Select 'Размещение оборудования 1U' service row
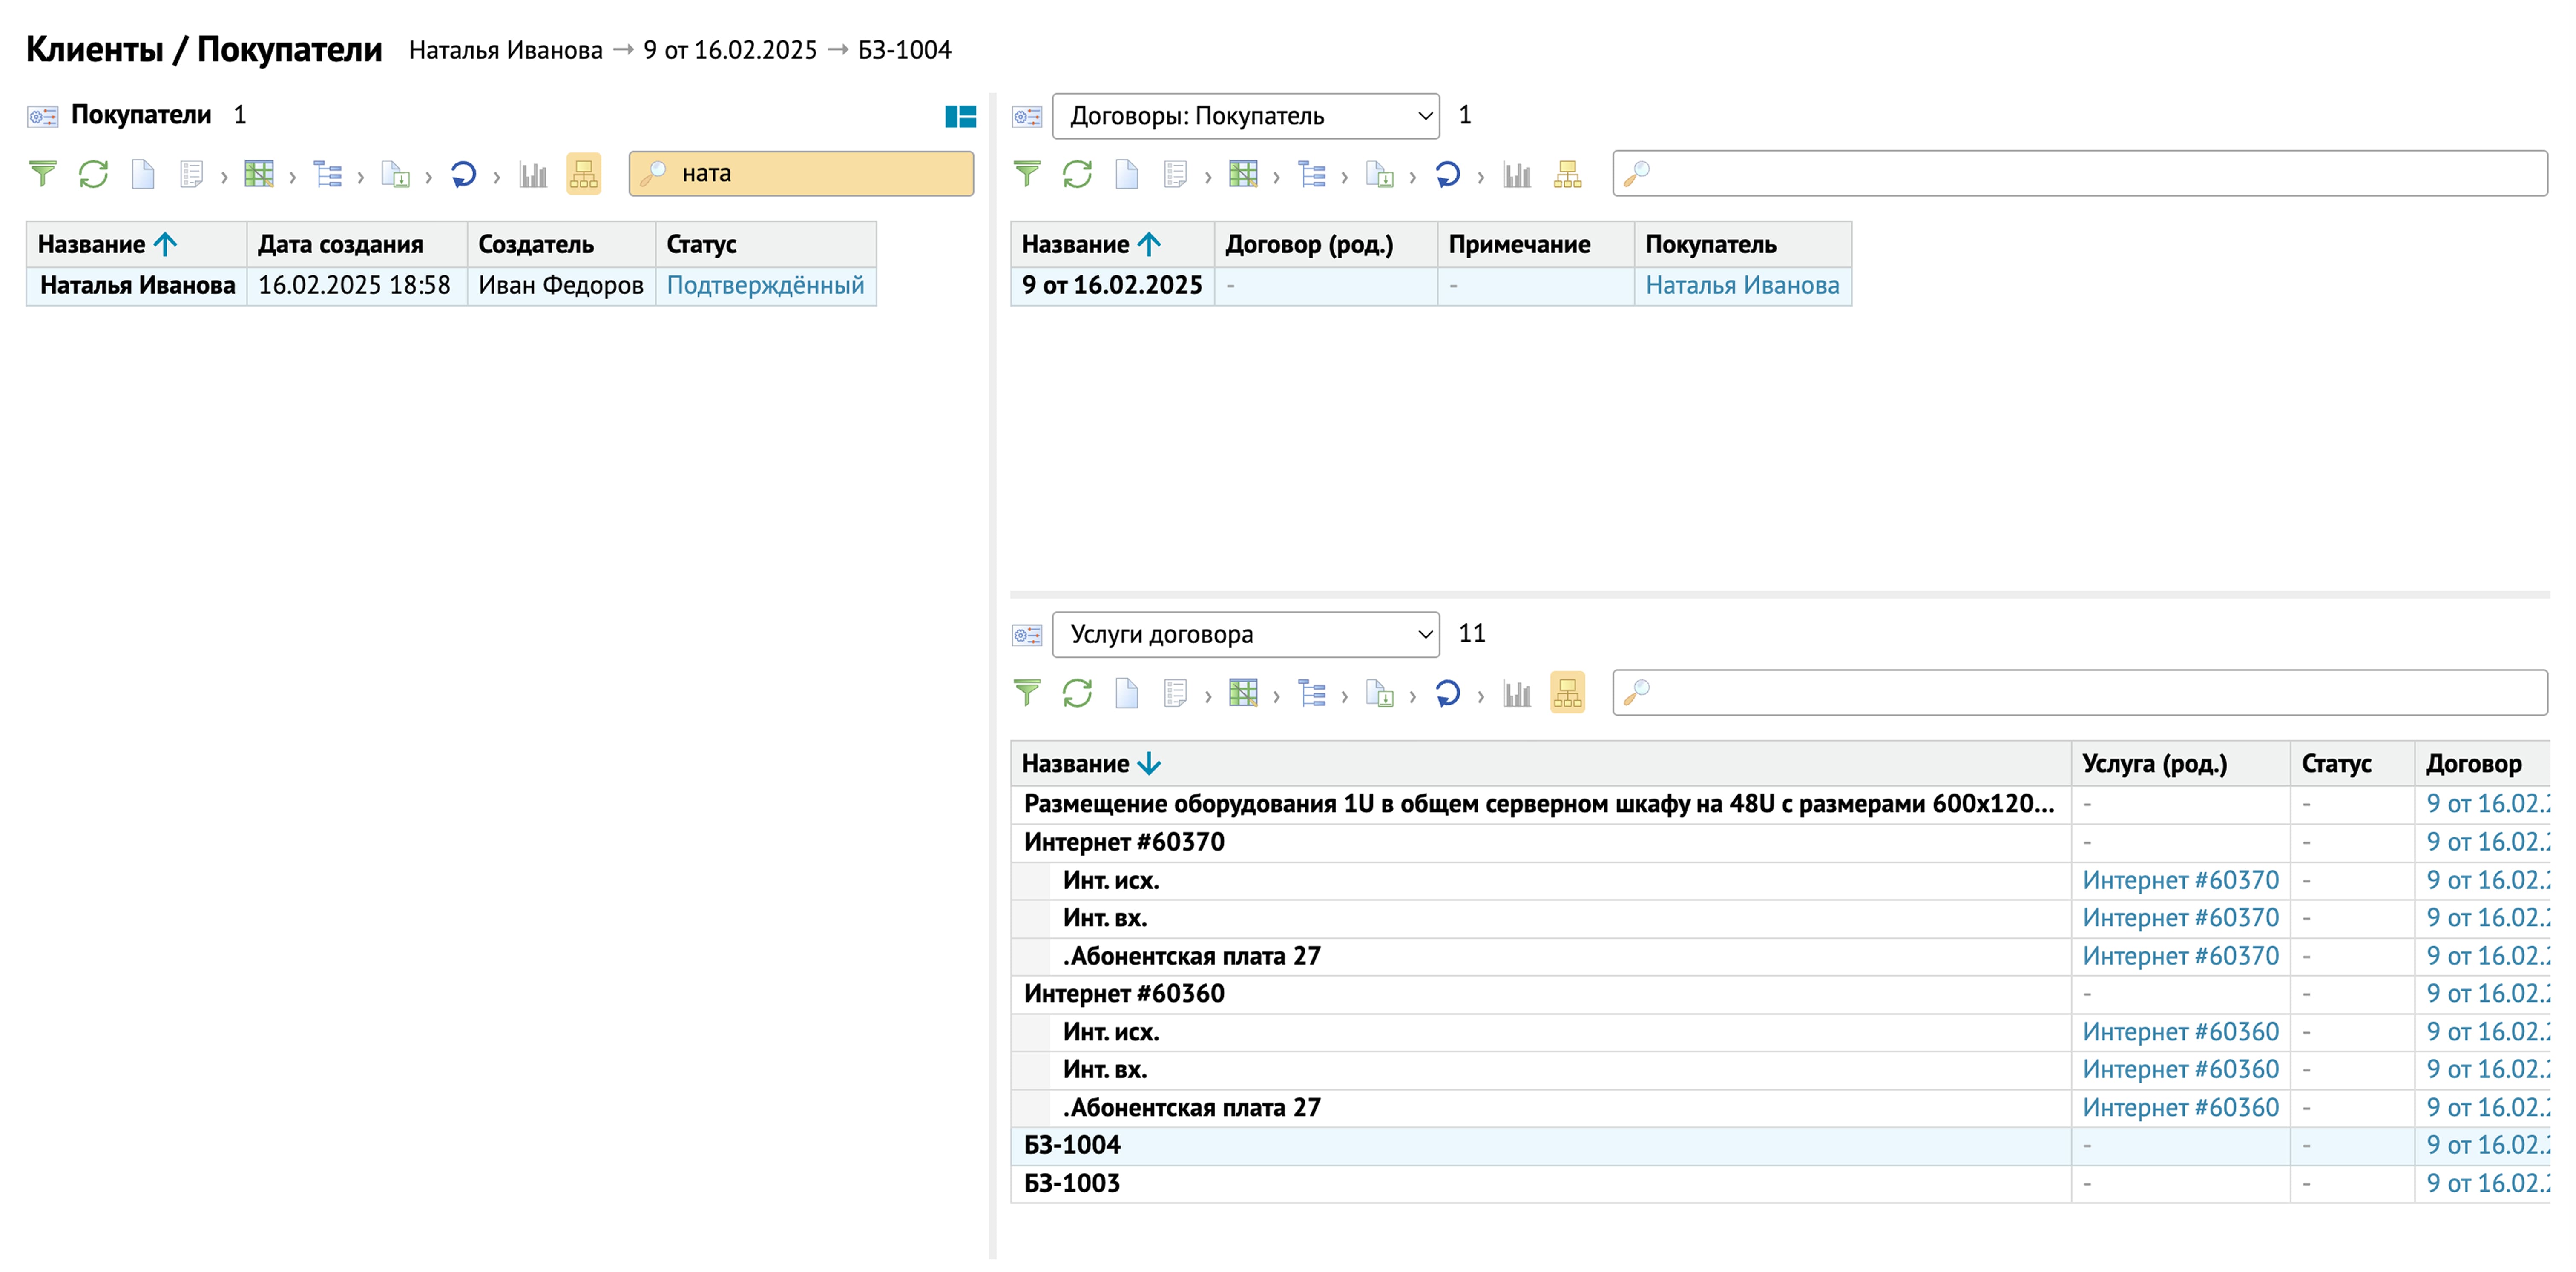Viewport: 2576px width, 1272px height. [1780, 805]
